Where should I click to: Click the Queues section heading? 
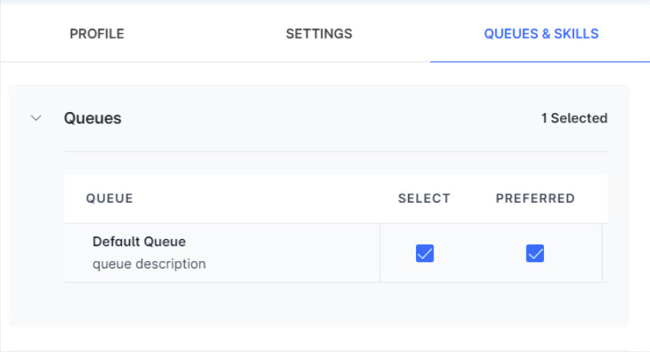point(93,118)
